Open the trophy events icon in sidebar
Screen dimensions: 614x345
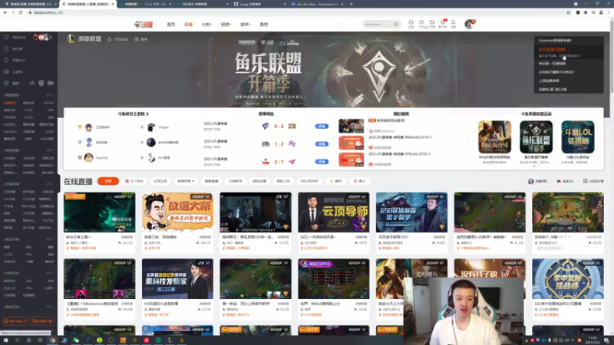(6, 84)
